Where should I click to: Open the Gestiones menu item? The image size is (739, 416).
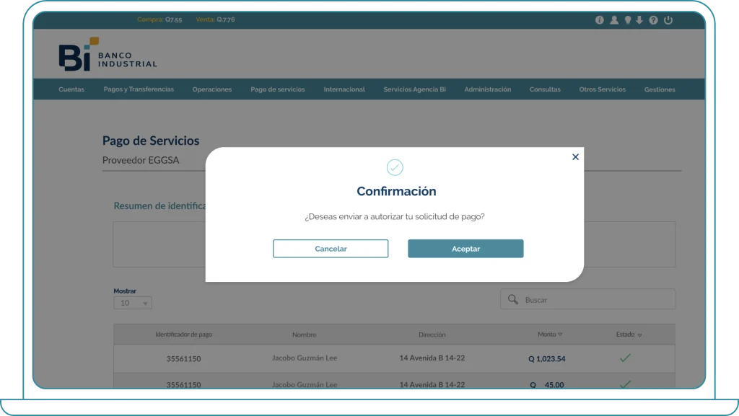point(660,89)
